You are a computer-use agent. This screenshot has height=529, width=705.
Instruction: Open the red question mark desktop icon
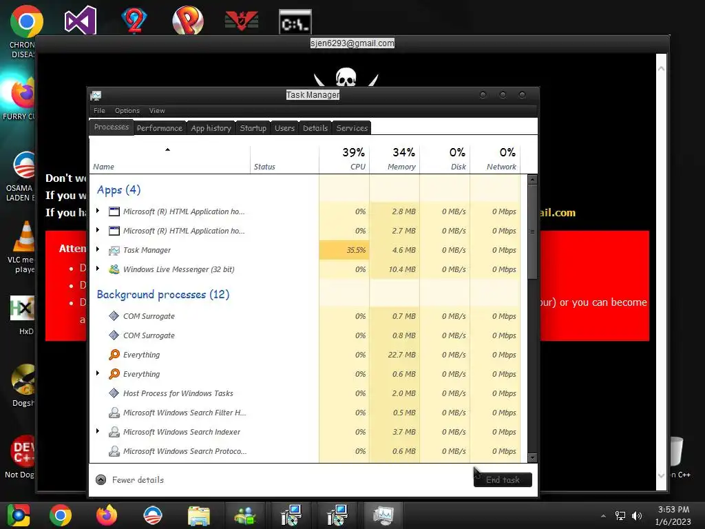tap(134, 21)
